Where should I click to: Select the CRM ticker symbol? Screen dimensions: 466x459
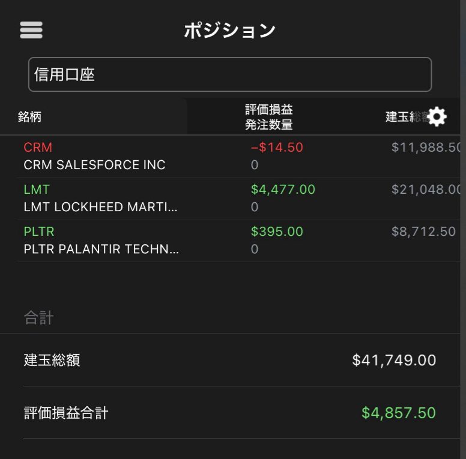pos(38,148)
